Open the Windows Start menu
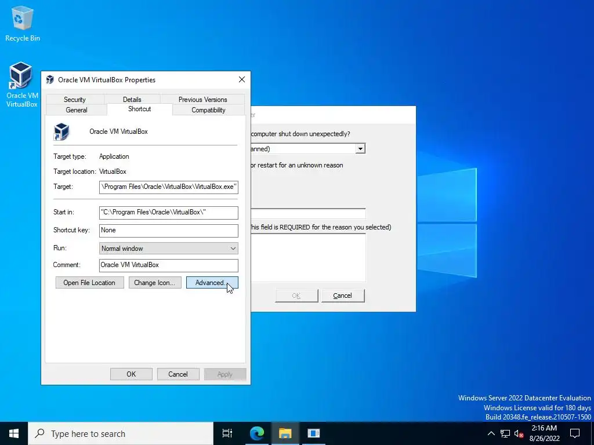Screen dimensions: 594x445 tap(14, 433)
